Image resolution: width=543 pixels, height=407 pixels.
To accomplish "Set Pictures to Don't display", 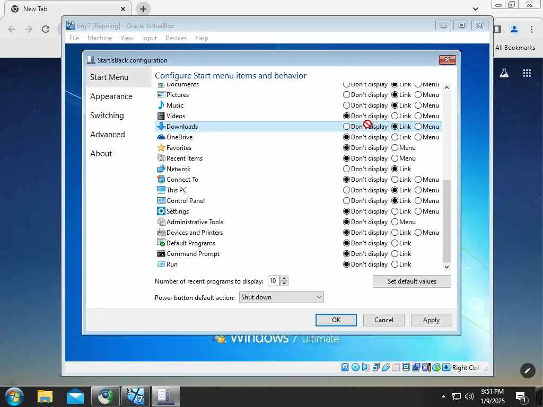I will (346, 94).
